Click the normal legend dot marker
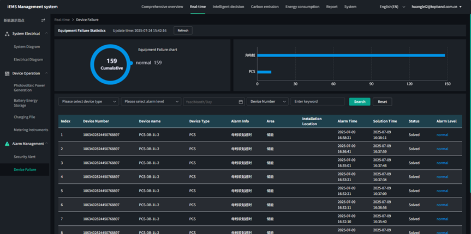The width and height of the screenshot is (471, 234). (x=132, y=63)
